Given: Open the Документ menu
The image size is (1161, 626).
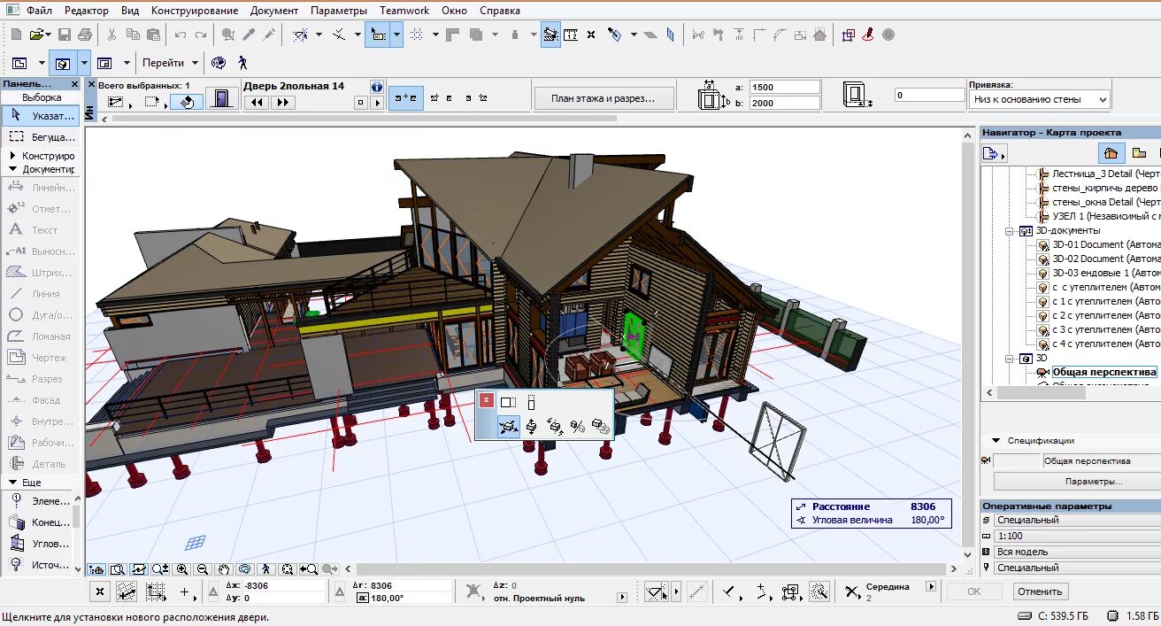Looking at the screenshot, I should [x=274, y=11].
